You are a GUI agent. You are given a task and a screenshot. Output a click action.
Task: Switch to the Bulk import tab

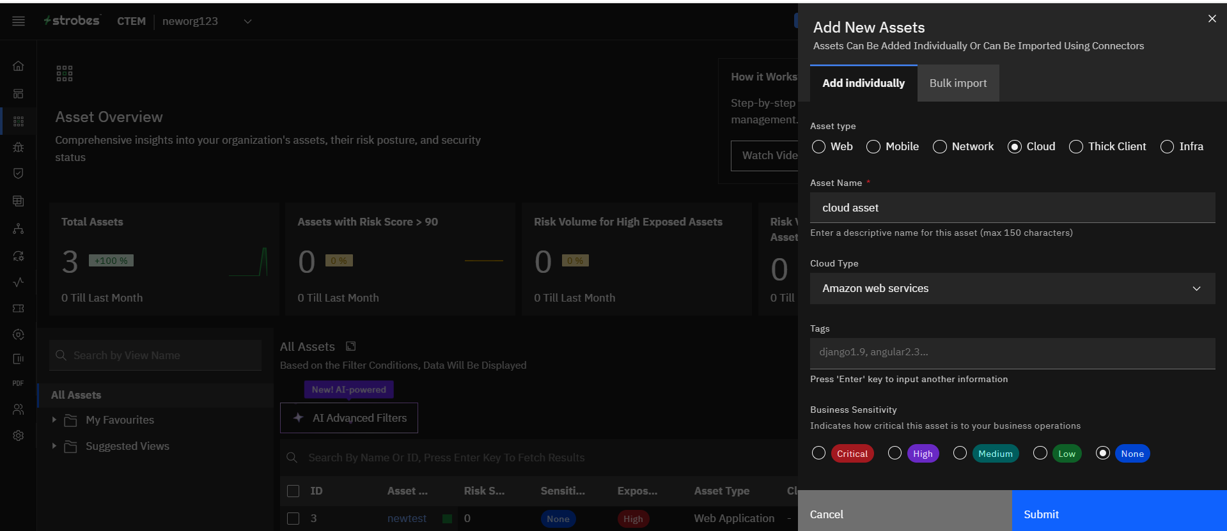(958, 83)
